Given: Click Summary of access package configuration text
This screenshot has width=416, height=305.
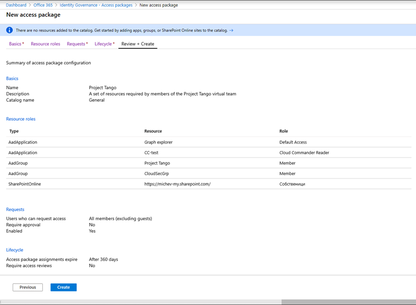Looking at the screenshot, I should click(x=48, y=63).
